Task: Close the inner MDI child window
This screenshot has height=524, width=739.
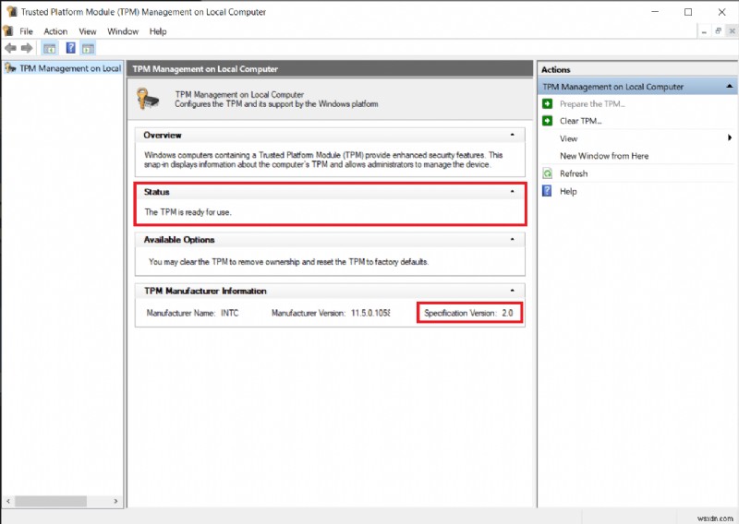Action: 732,31
